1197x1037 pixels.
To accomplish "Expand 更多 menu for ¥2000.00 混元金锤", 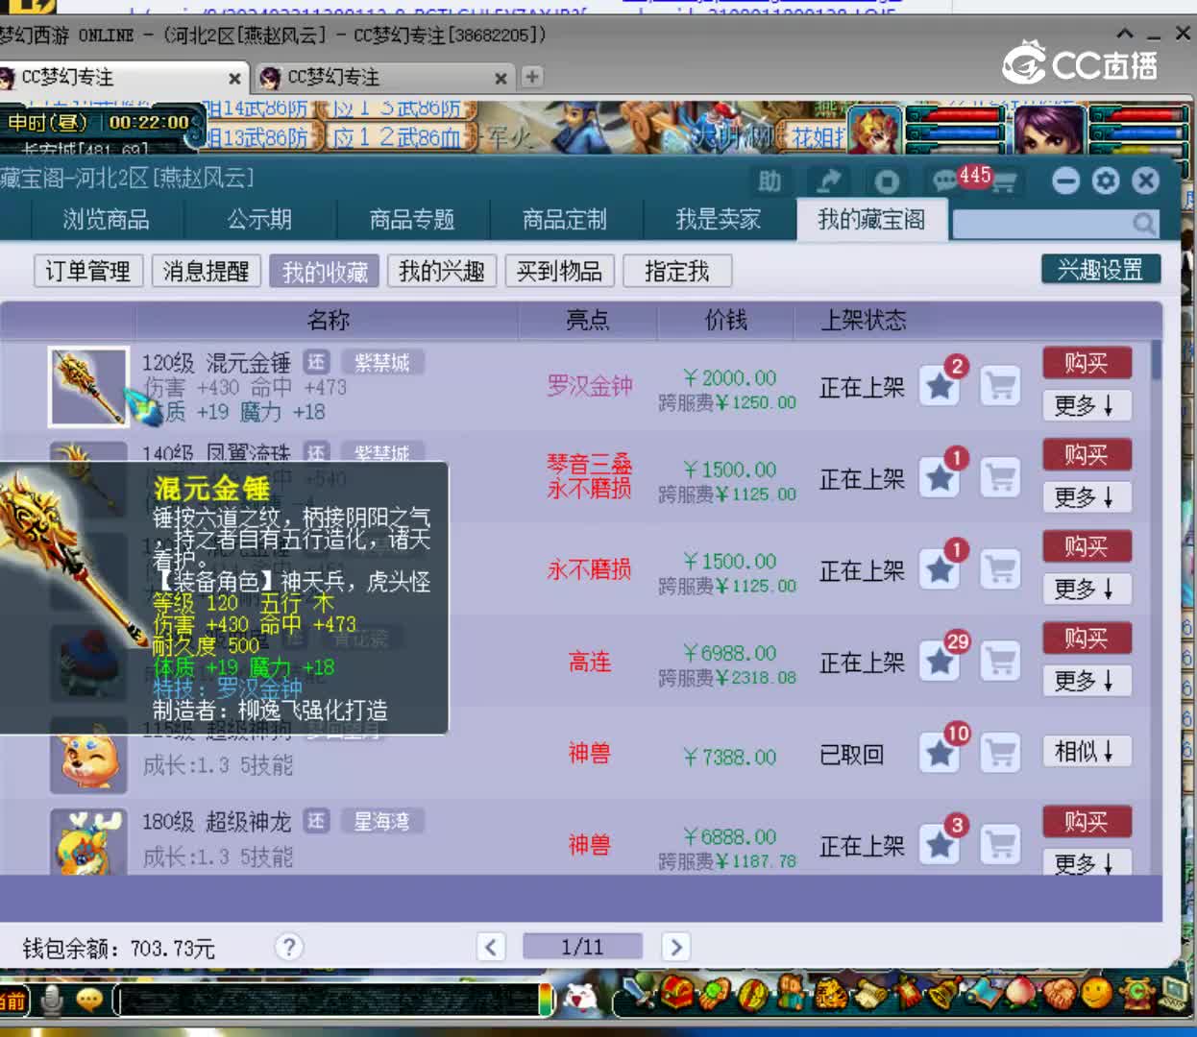I will [1087, 405].
